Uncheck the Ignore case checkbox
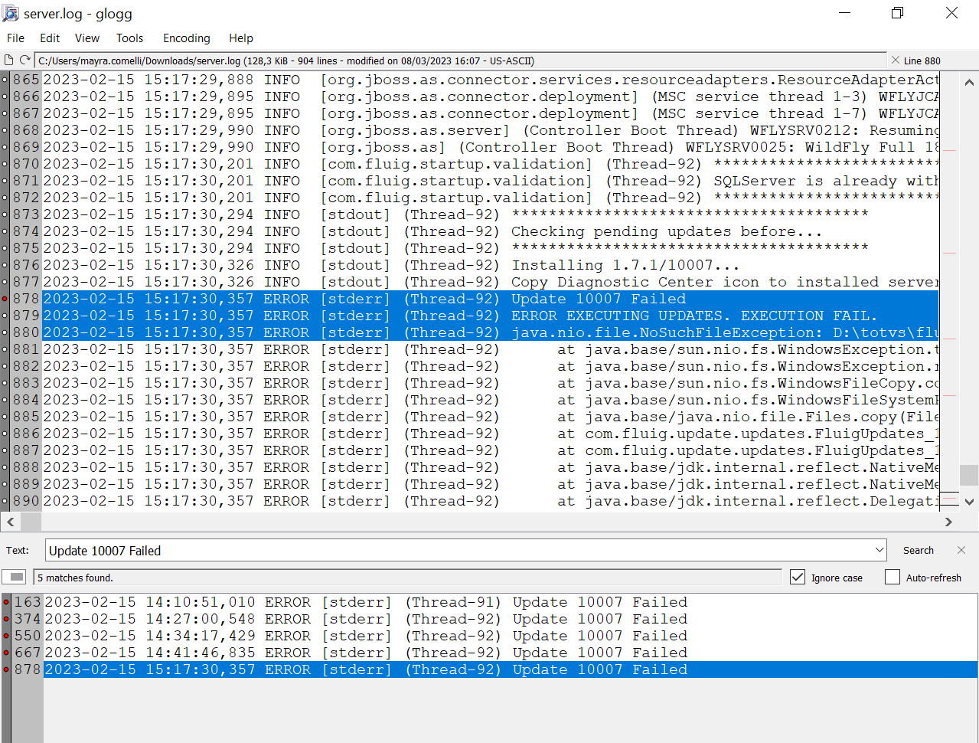Image resolution: width=979 pixels, height=743 pixels. (798, 577)
